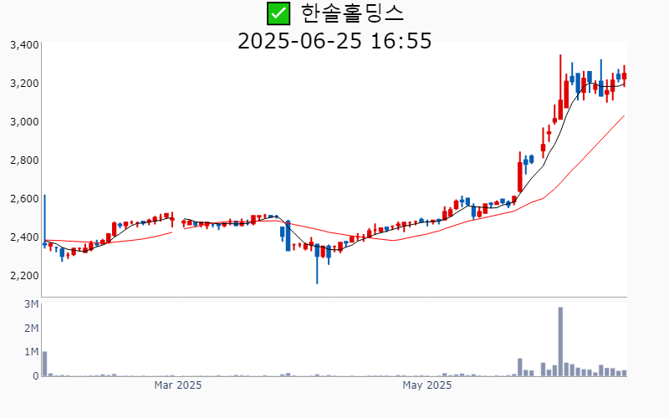The image size is (669, 418).
Task: Click the 1M volume axis label
Action: tap(31, 352)
